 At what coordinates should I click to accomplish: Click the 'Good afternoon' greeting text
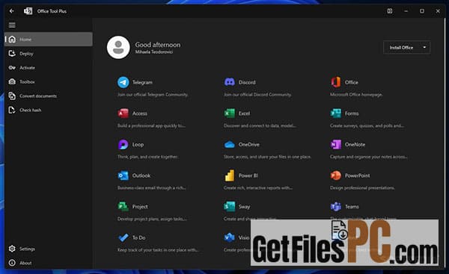(x=158, y=45)
